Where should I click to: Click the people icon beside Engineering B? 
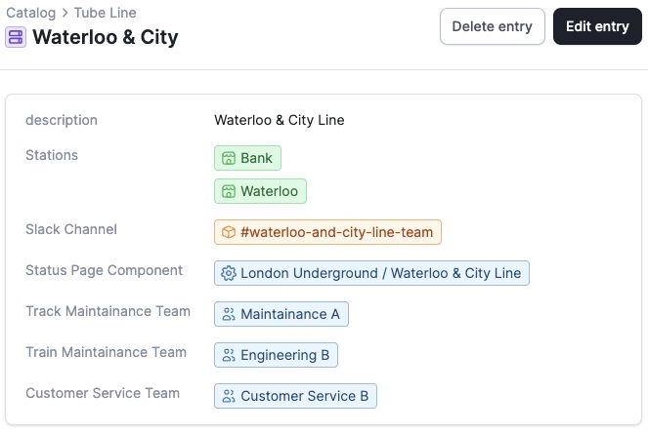click(229, 355)
